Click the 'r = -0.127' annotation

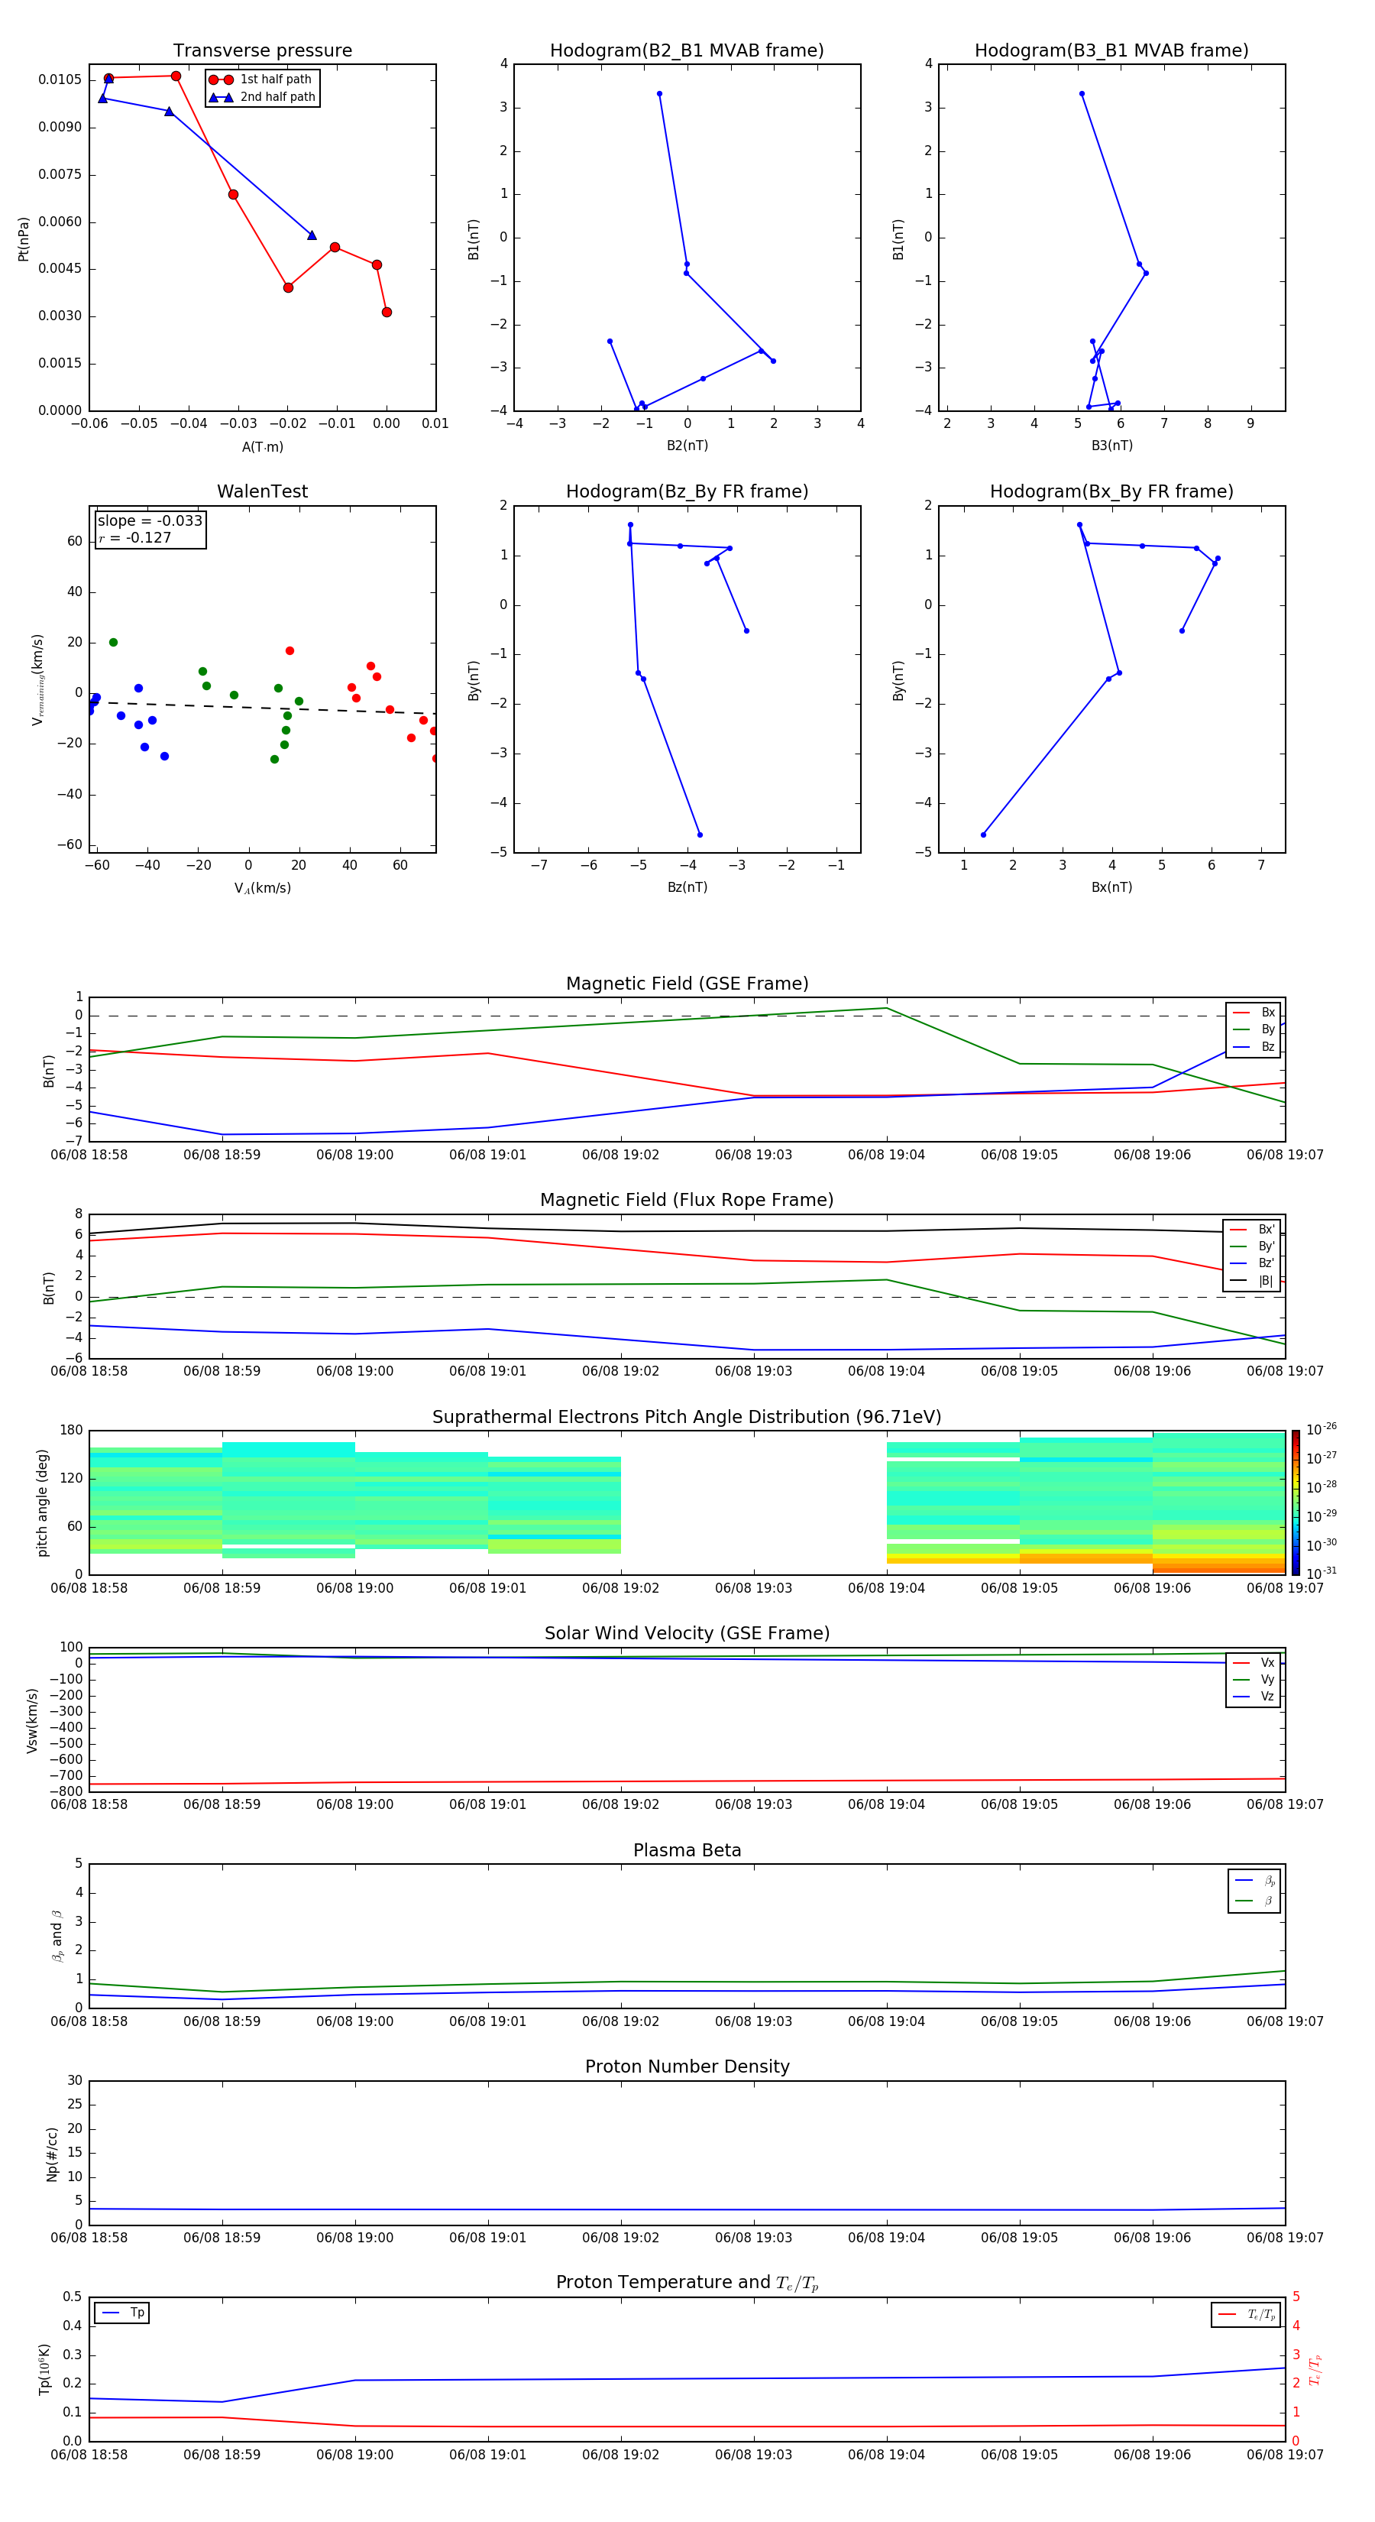tap(135, 537)
